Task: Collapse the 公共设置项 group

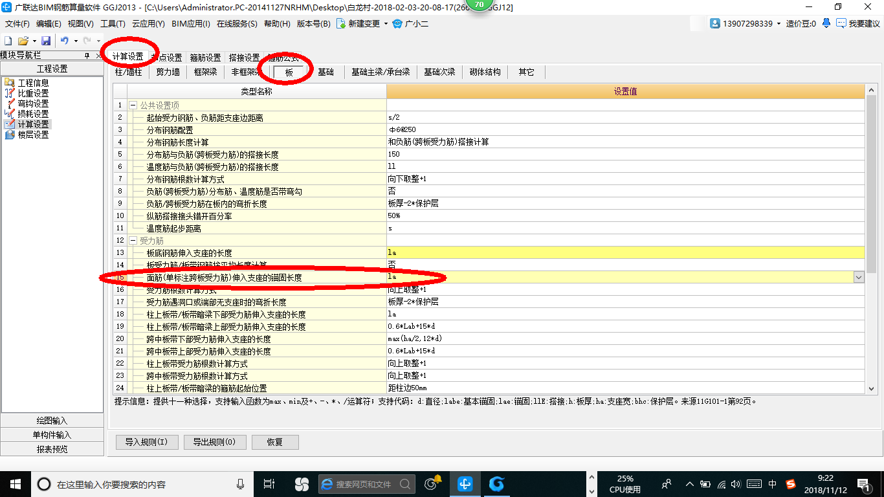Action: point(133,105)
